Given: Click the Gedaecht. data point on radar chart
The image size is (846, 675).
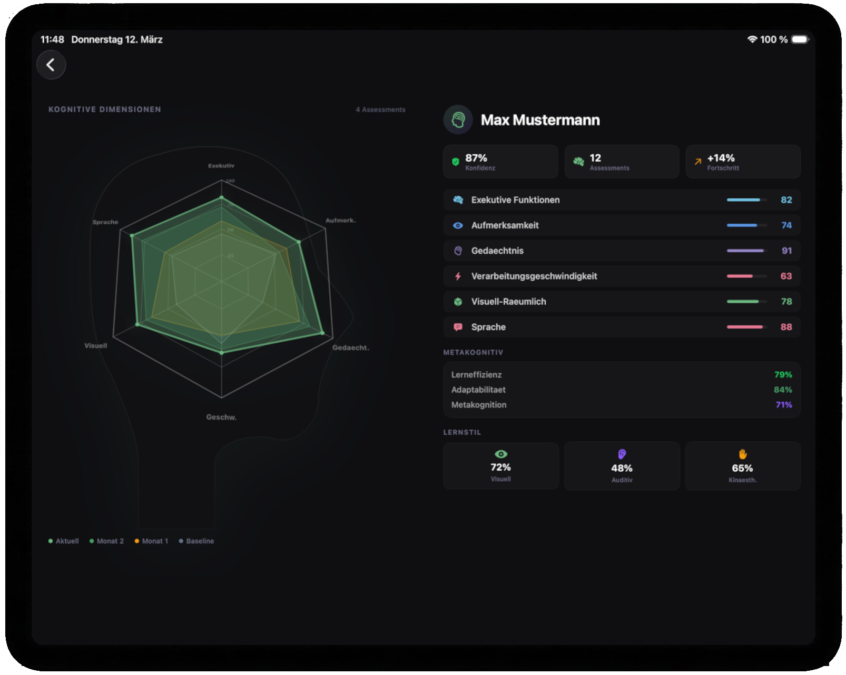Looking at the screenshot, I should point(322,333).
